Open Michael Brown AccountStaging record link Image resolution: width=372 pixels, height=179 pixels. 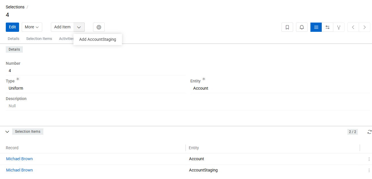19,170
